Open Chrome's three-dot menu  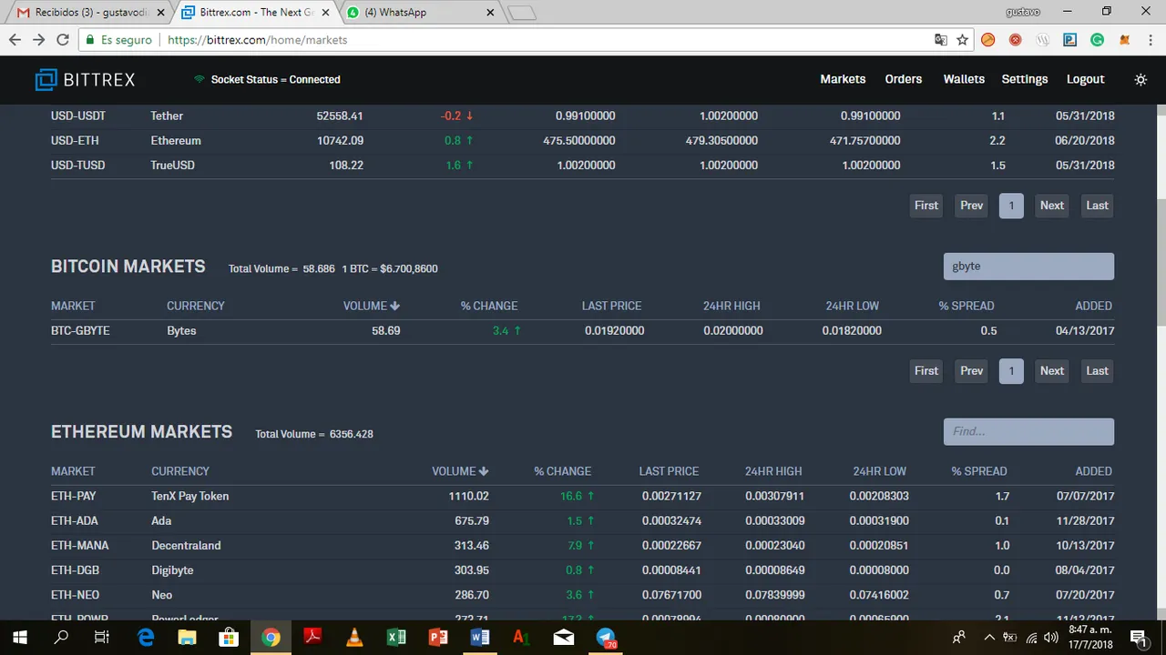(1151, 40)
